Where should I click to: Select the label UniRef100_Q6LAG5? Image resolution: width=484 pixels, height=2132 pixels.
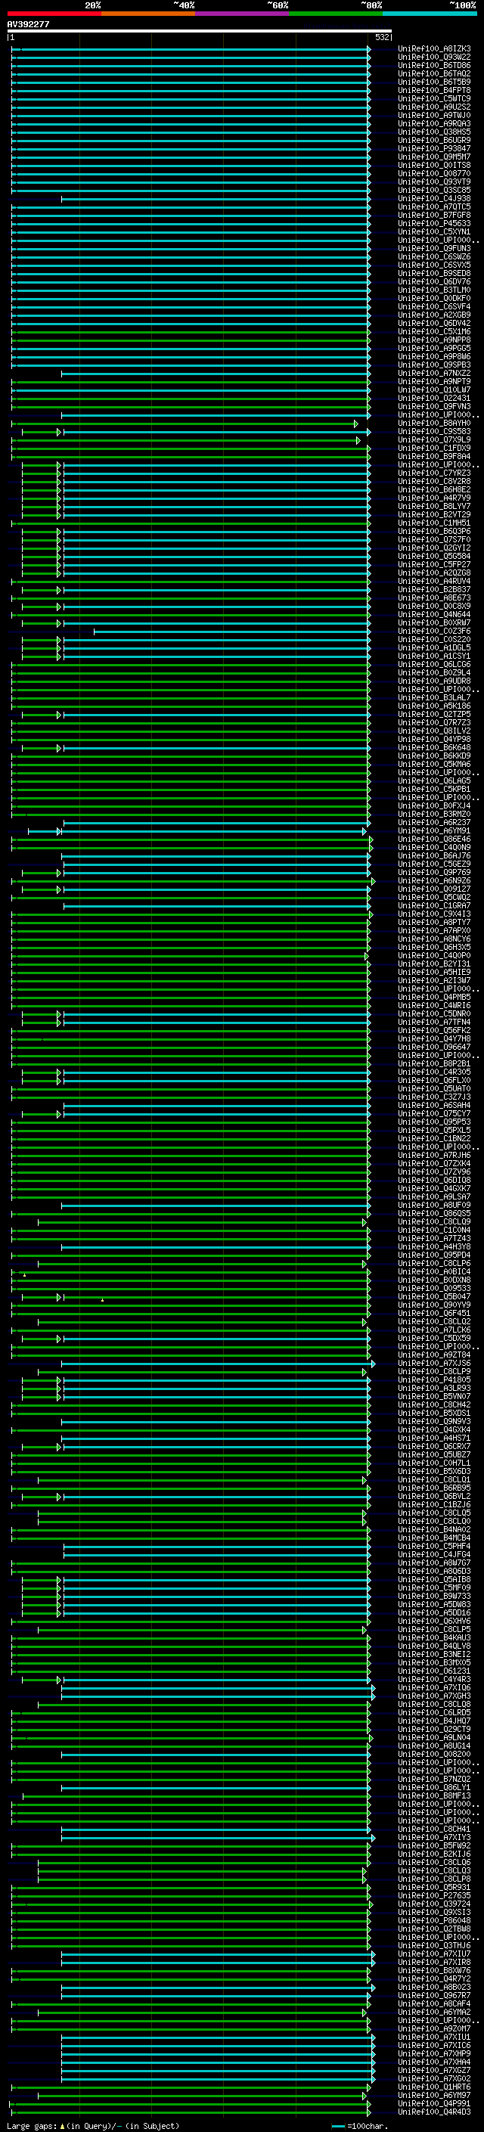coord(434,781)
